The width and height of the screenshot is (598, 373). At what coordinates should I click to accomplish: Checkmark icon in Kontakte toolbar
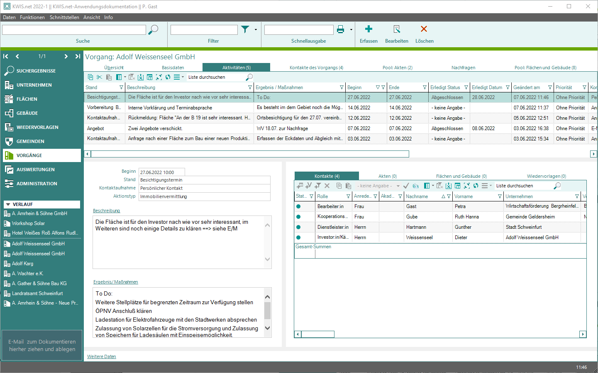406,186
